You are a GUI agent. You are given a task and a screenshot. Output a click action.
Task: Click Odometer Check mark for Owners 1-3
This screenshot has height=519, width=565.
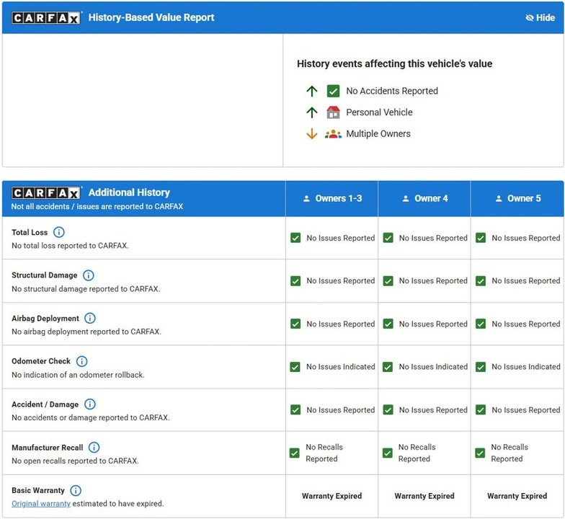tap(295, 367)
